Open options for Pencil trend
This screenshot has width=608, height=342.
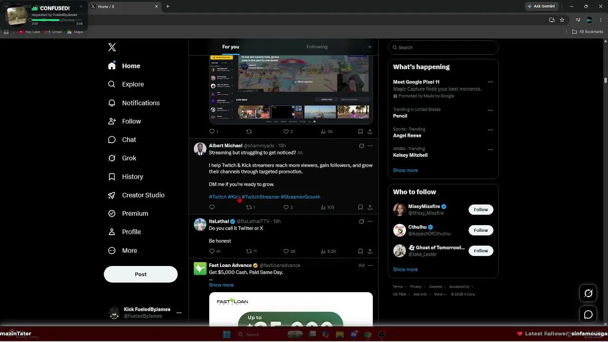click(490, 110)
